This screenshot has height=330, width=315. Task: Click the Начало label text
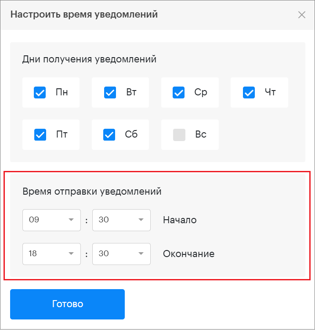180,220
